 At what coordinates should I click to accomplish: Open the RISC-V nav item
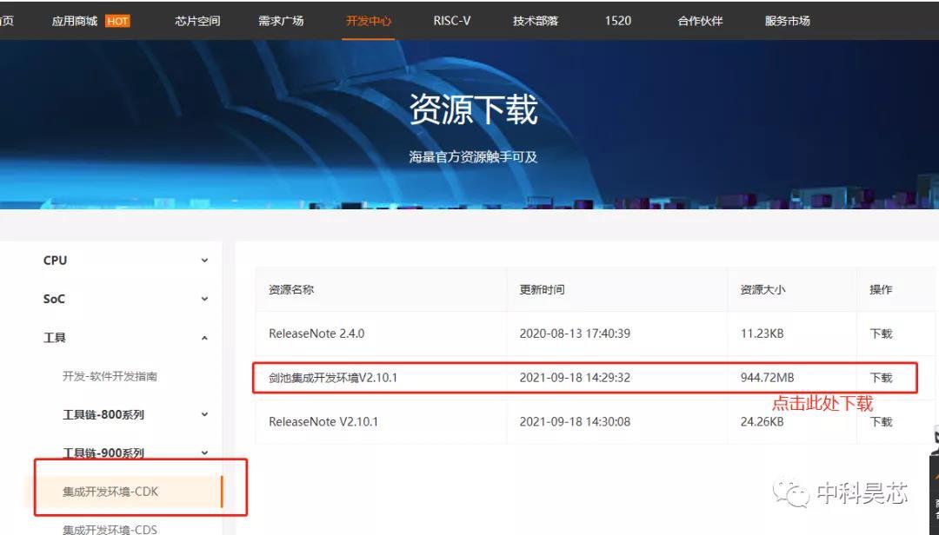click(452, 21)
